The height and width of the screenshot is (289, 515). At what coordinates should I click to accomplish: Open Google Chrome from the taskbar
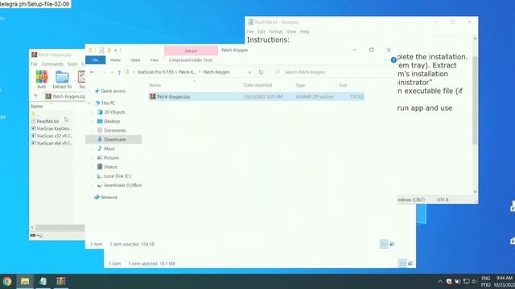tap(7, 281)
